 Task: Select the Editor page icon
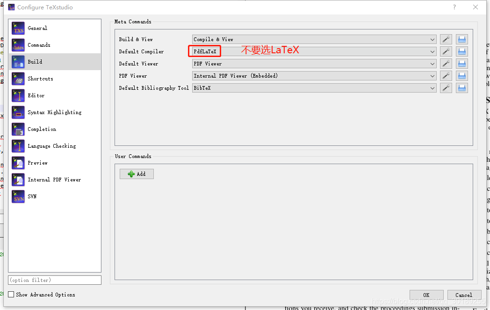tap(18, 96)
